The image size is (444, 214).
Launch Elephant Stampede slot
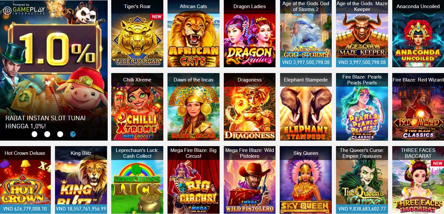pyautogui.click(x=306, y=107)
